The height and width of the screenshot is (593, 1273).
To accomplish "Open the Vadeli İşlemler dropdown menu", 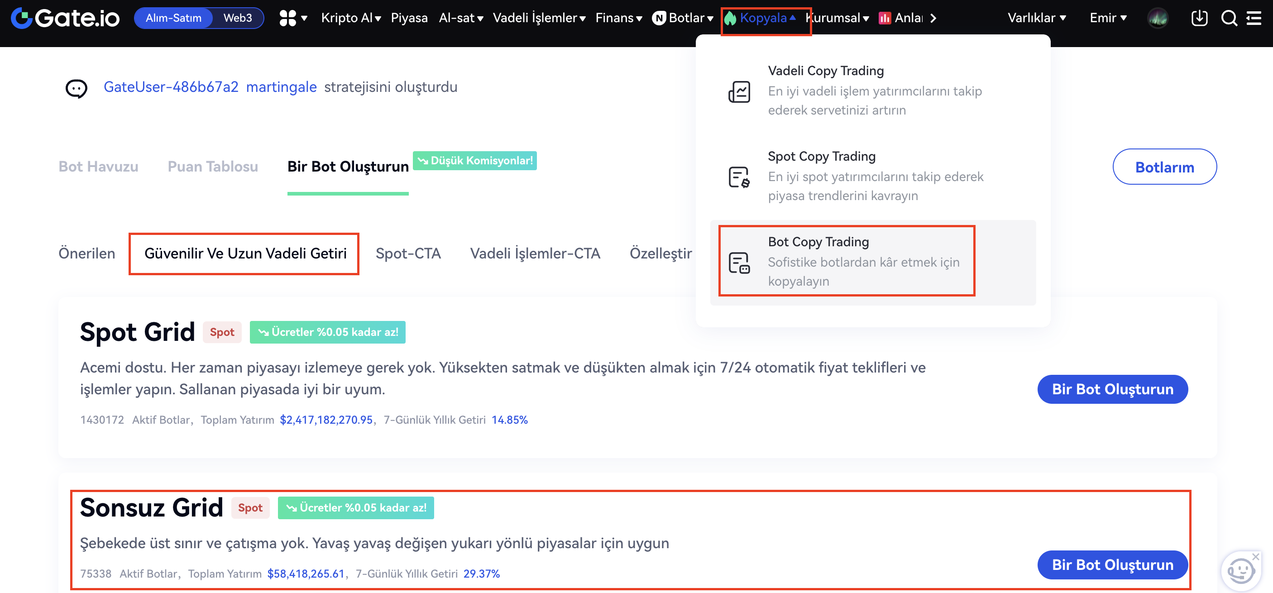I will [539, 18].
